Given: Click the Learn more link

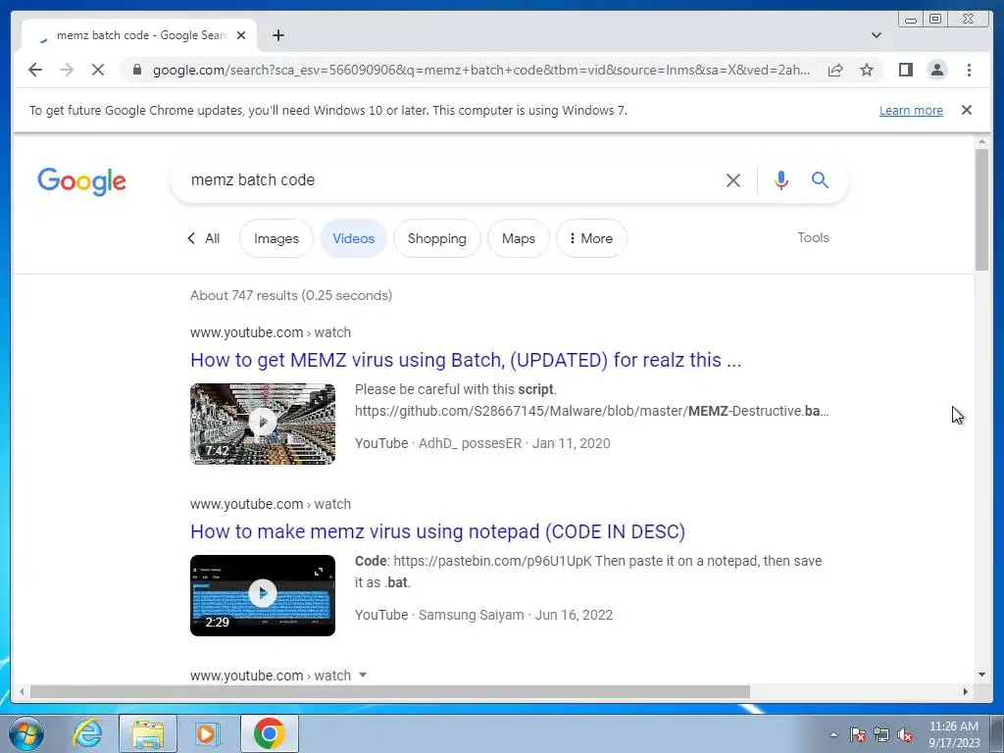Looking at the screenshot, I should tap(911, 110).
